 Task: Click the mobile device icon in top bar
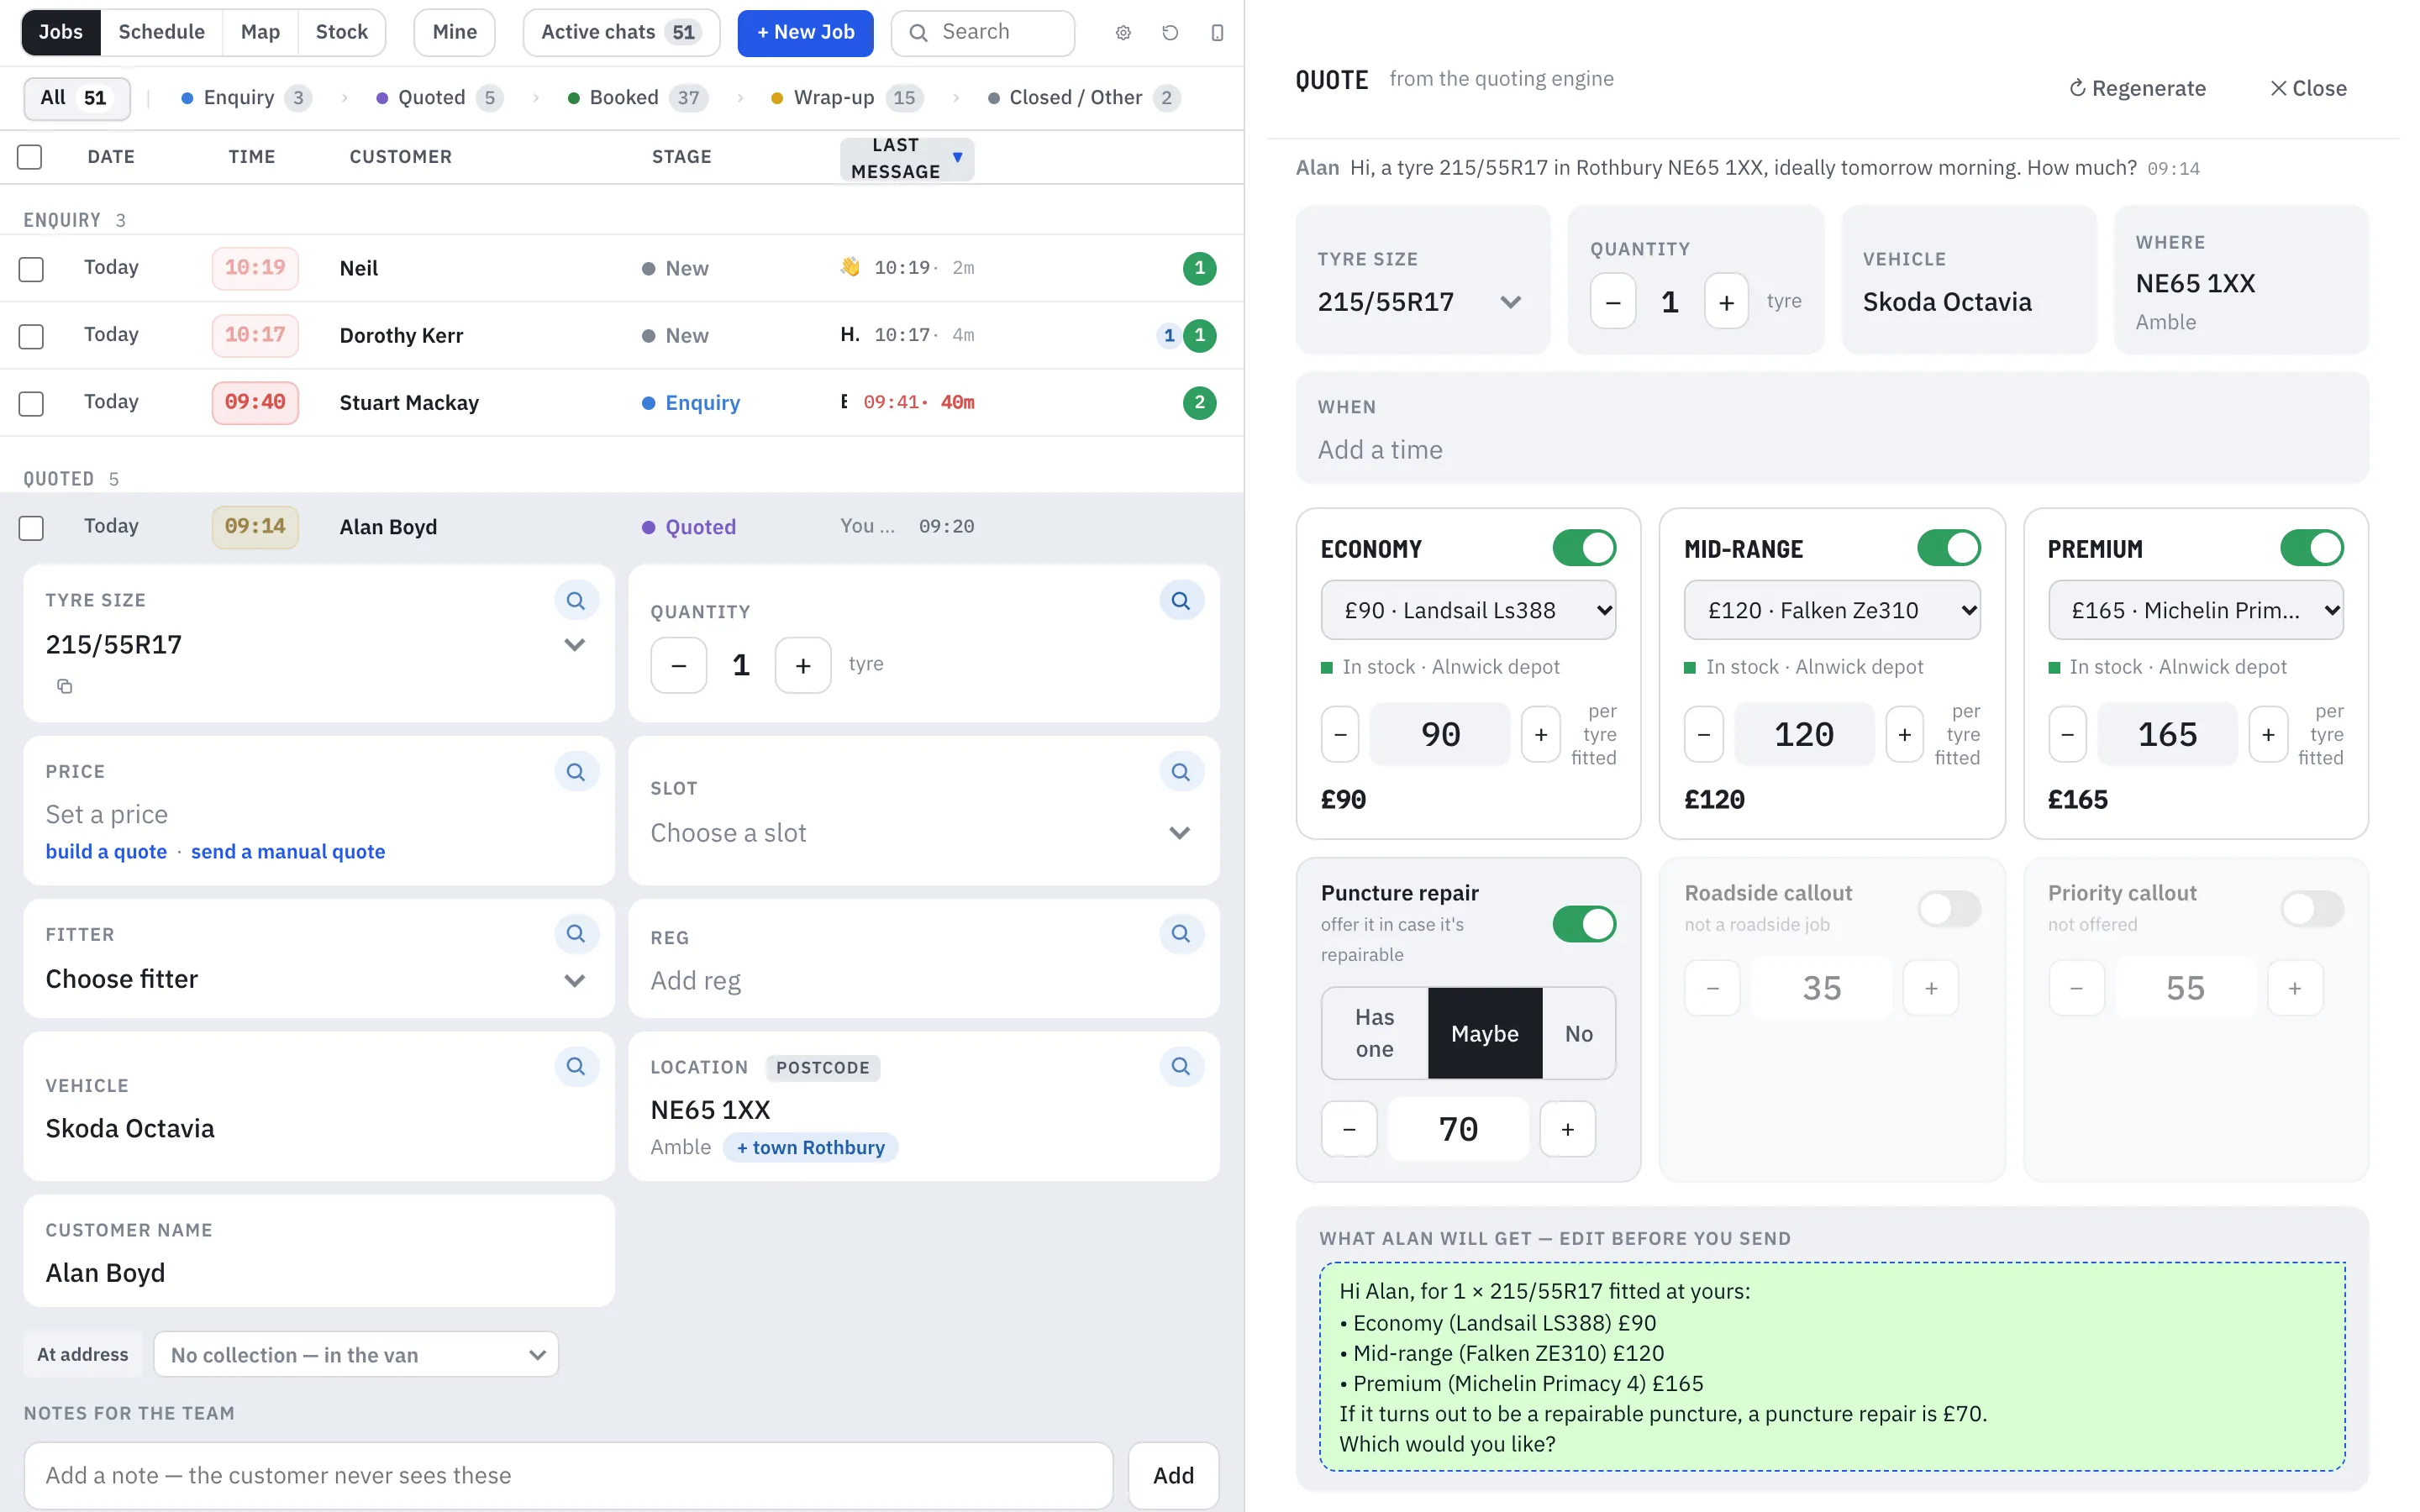[1217, 33]
